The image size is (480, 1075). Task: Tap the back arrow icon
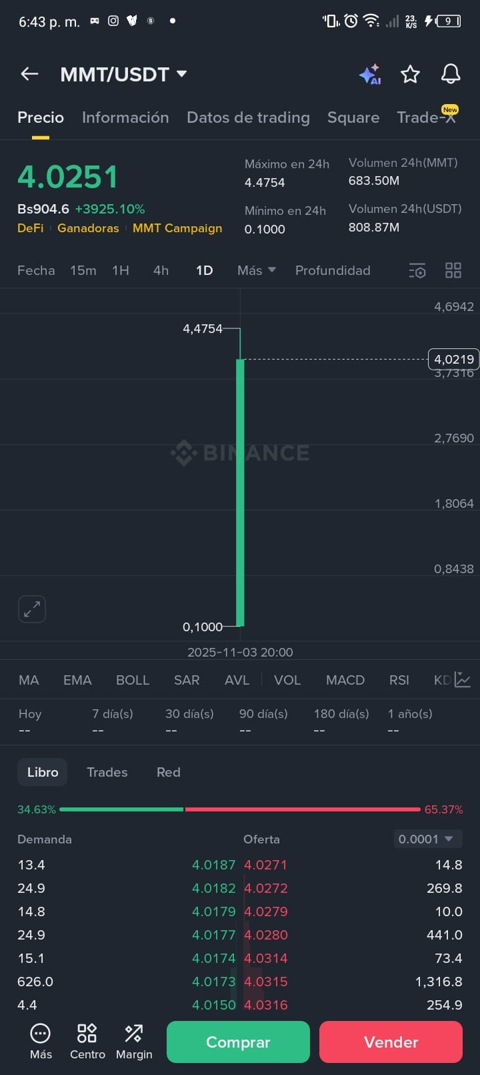pyautogui.click(x=29, y=74)
